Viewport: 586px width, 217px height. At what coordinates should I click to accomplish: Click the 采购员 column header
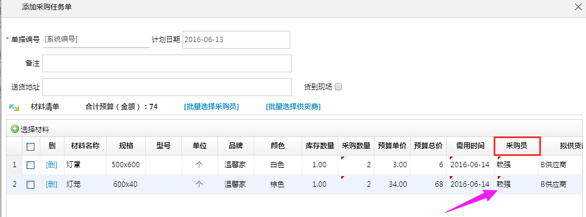pos(517,146)
